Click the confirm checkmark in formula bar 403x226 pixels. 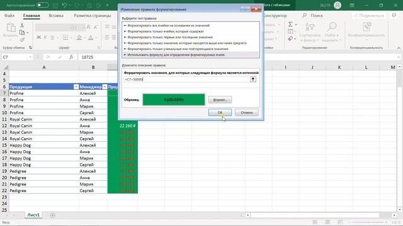point(60,57)
